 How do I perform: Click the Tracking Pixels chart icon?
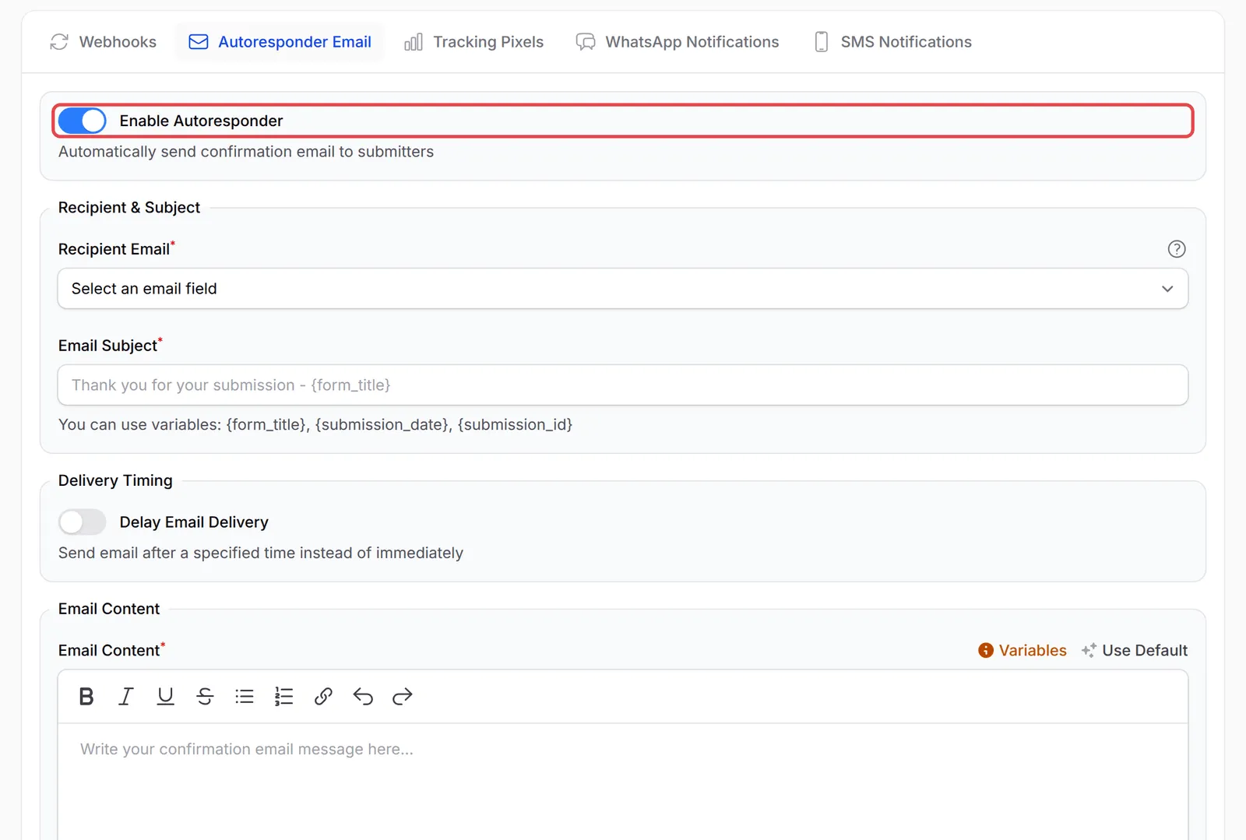(414, 42)
